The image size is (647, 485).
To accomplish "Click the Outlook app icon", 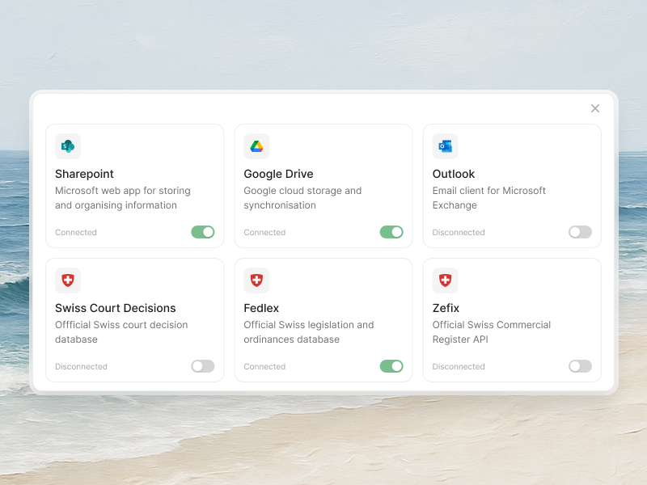I will 446,146.
